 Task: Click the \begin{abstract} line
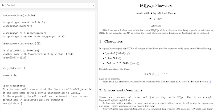(14, 86)
